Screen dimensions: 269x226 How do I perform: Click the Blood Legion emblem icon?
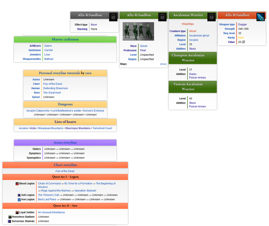click(x=17, y=184)
